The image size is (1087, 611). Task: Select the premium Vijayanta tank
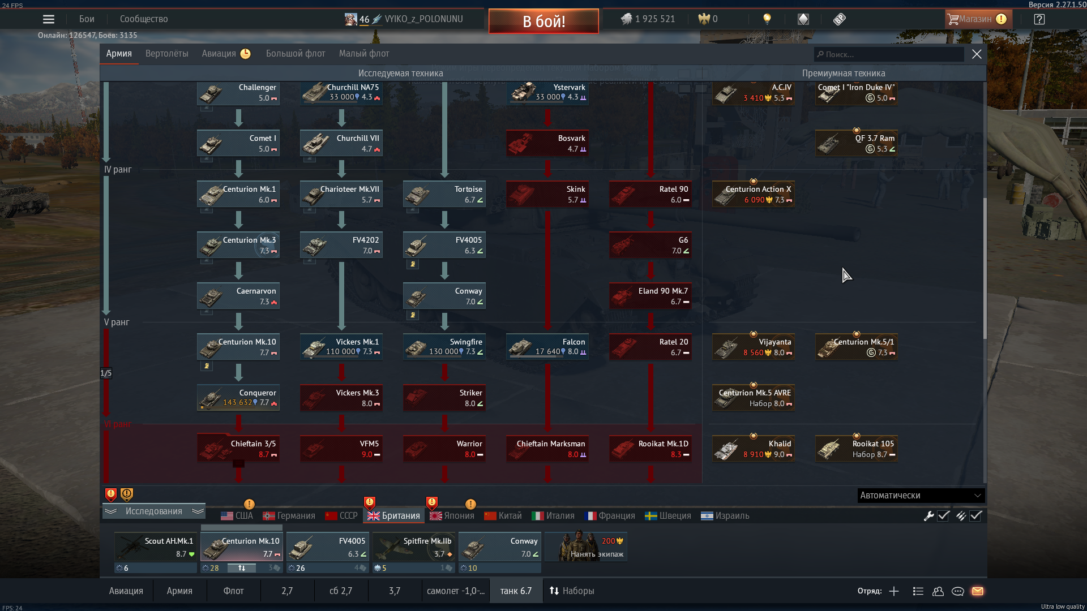tap(754, 347)
